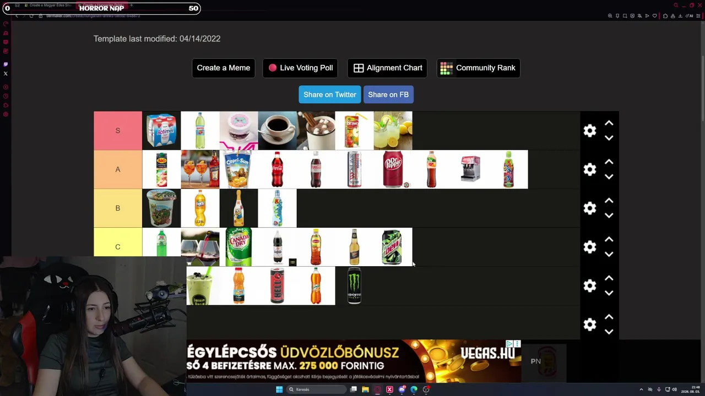The width and height of the screenshot is (705, 396).
Task: Open Microsoft Edge from the taskbar
Action: pyautogui.click(x=414, y=389)
